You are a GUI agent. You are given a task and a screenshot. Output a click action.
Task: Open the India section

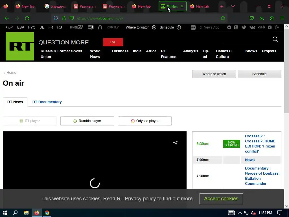137,51
